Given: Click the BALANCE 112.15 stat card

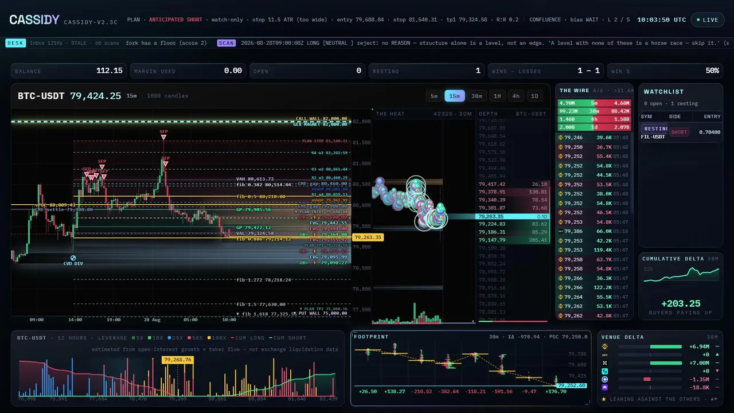Looking at the screenshot, I should (69, 71).
